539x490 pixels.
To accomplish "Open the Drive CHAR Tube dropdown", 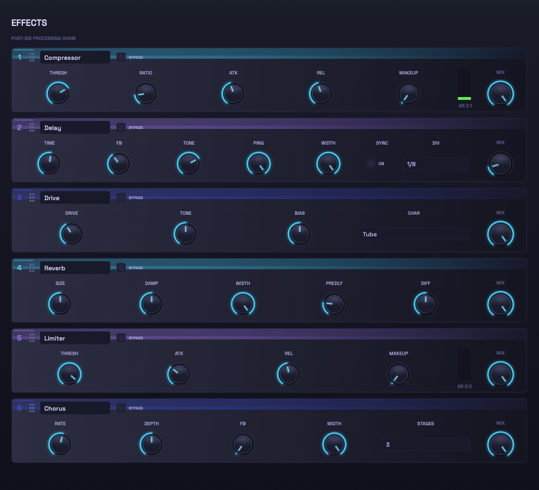I will [x=414, y=234].
